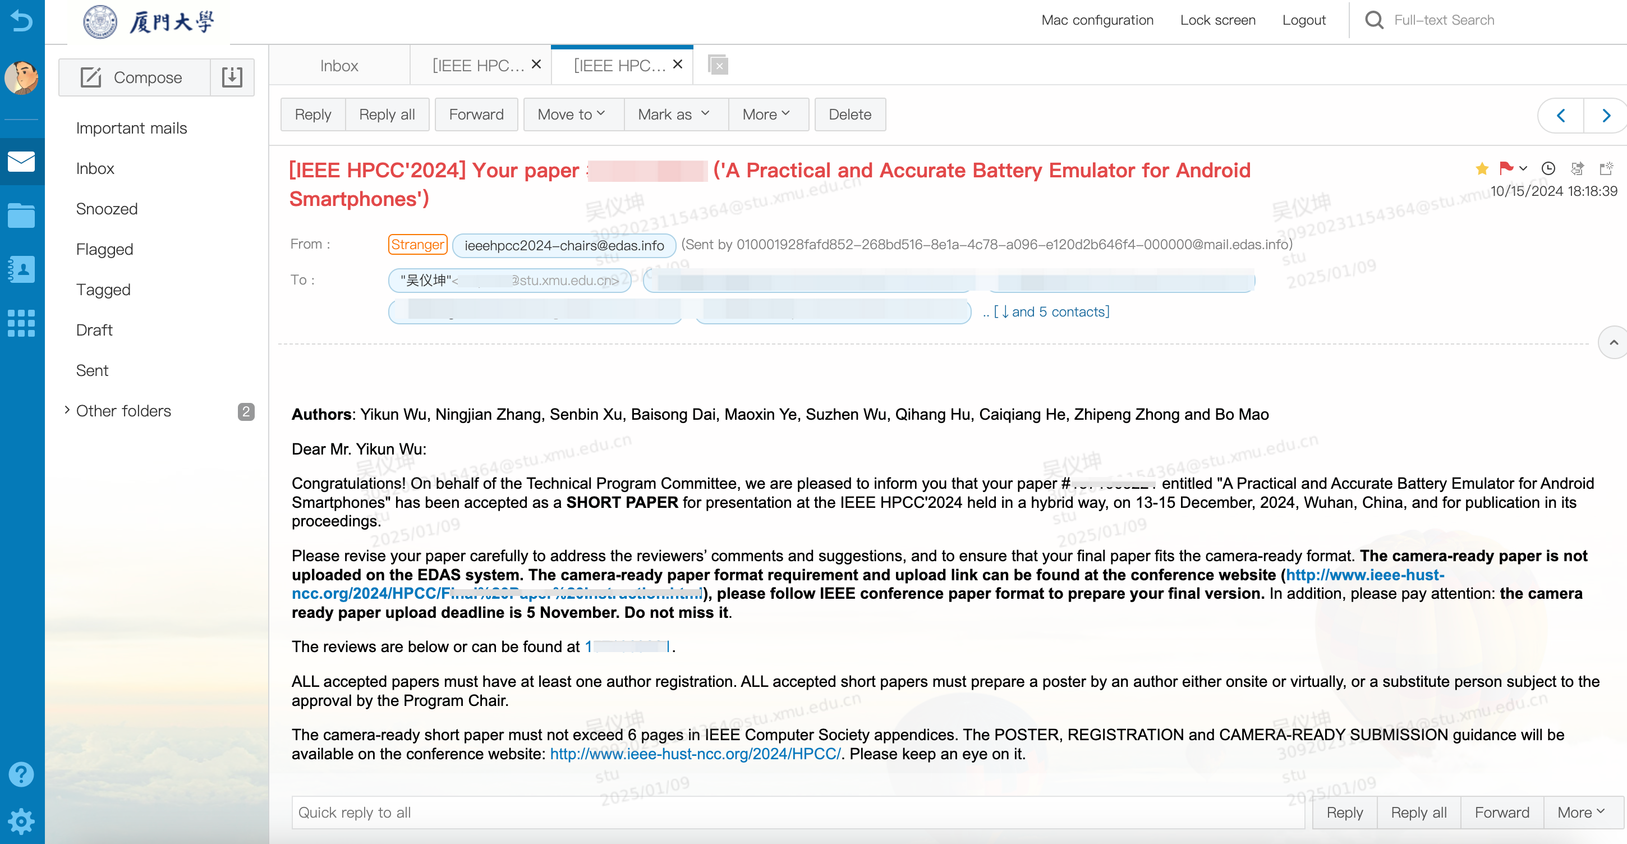The height and width of the screenshot is (844, 1627).
Task: Expand the Move to dropdown
Action: tap(572, 114)
